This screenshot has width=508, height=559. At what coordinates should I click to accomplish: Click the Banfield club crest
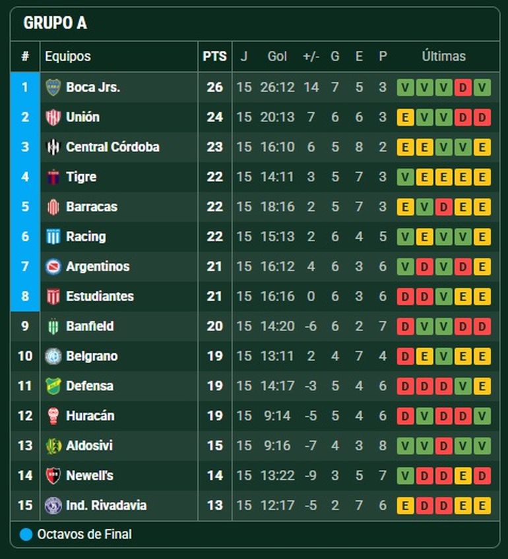click(x=53, y=326)
